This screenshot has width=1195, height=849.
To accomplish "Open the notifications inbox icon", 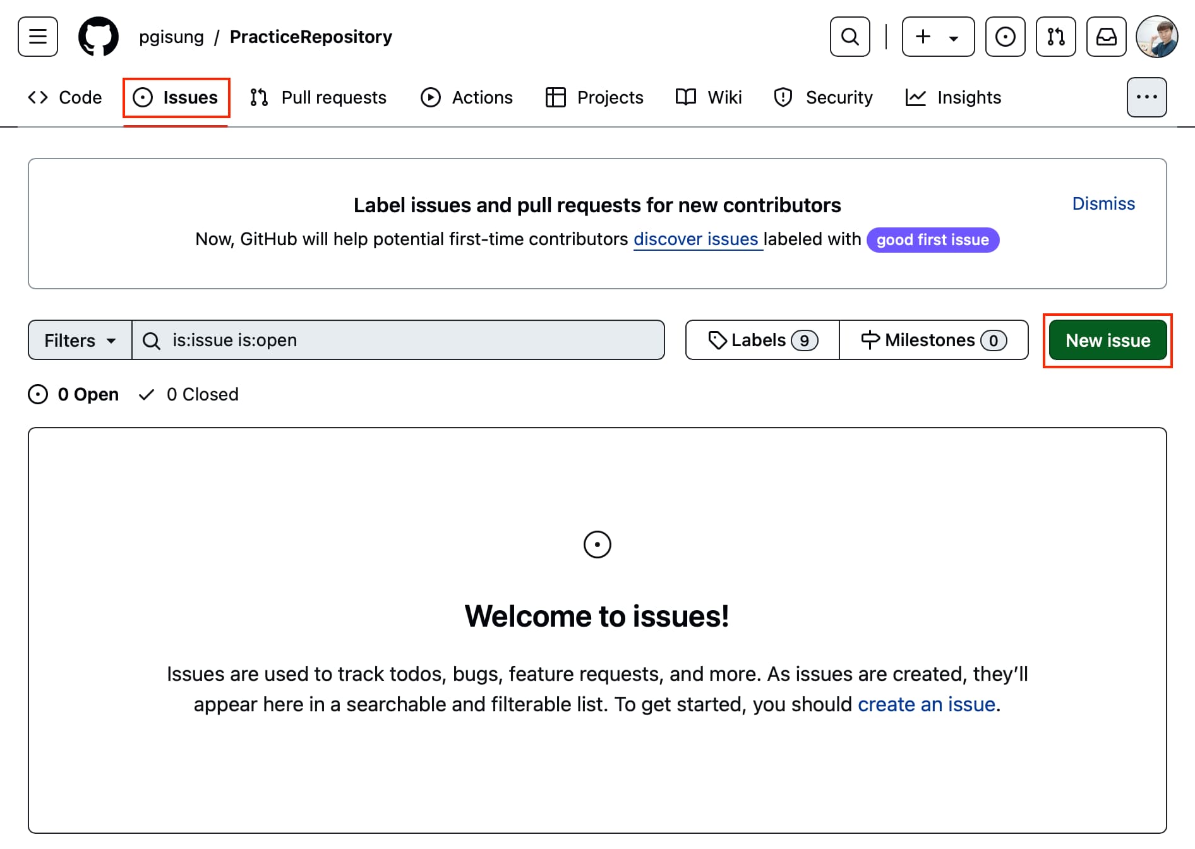I will pos(1106,37).
